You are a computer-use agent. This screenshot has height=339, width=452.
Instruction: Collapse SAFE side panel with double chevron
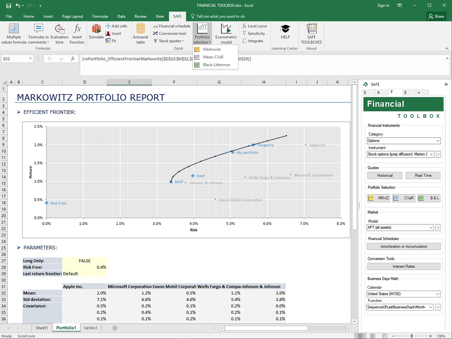[x=446, y=84]
